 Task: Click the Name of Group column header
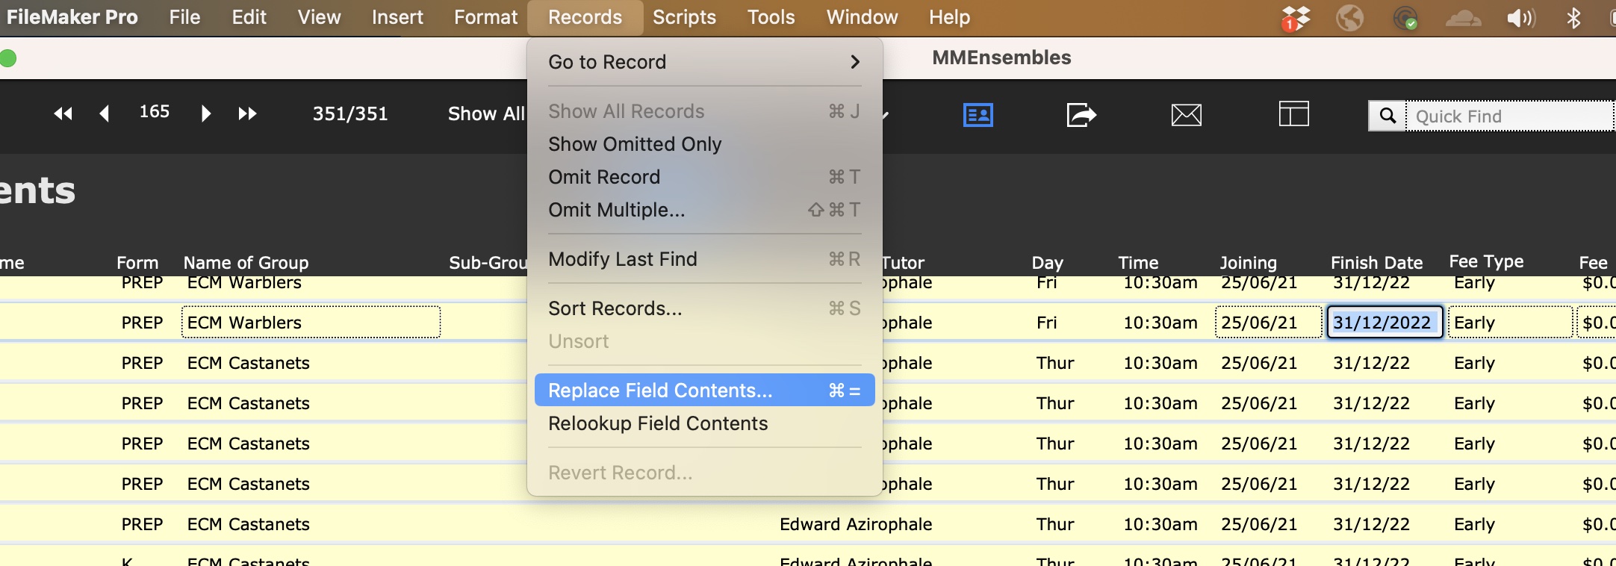click(x=246, y=263)
